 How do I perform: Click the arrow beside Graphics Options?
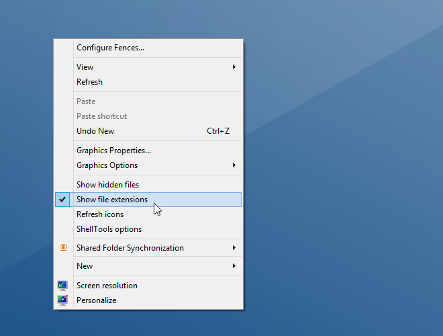click(x=234, y=165)
